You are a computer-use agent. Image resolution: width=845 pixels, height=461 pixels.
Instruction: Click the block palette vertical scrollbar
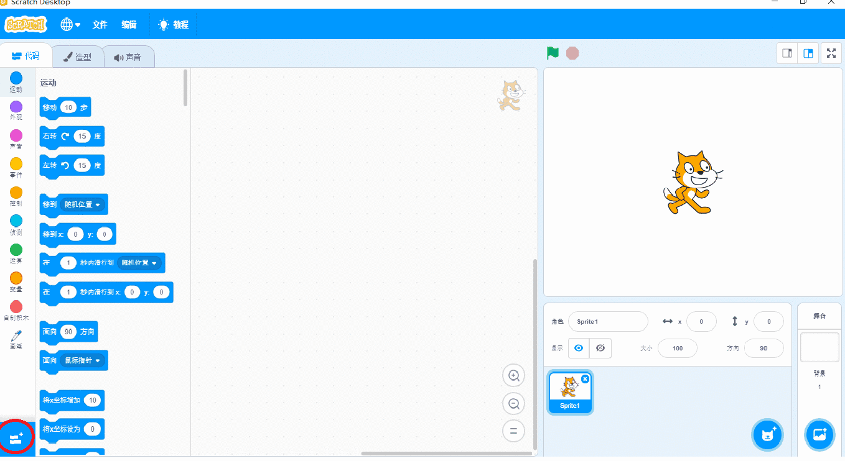[x=185, y=87]
